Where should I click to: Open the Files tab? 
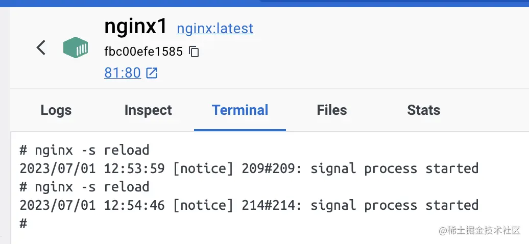click(331, 110)
